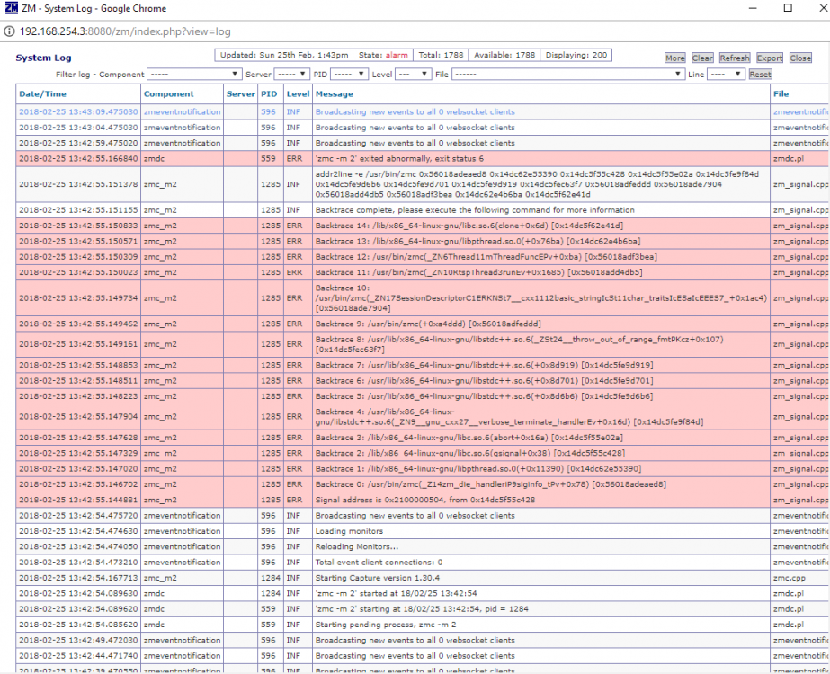Sort by Server column header
The height and width of the screenshot is (674, 830).
coord(241,94)
